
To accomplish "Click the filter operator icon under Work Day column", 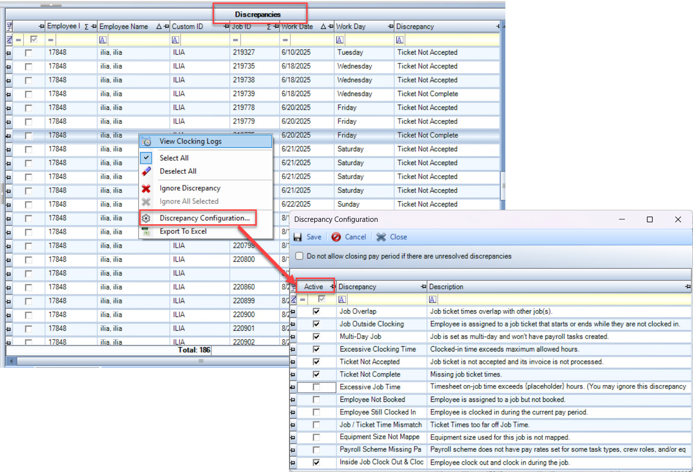I will point(340,40).
